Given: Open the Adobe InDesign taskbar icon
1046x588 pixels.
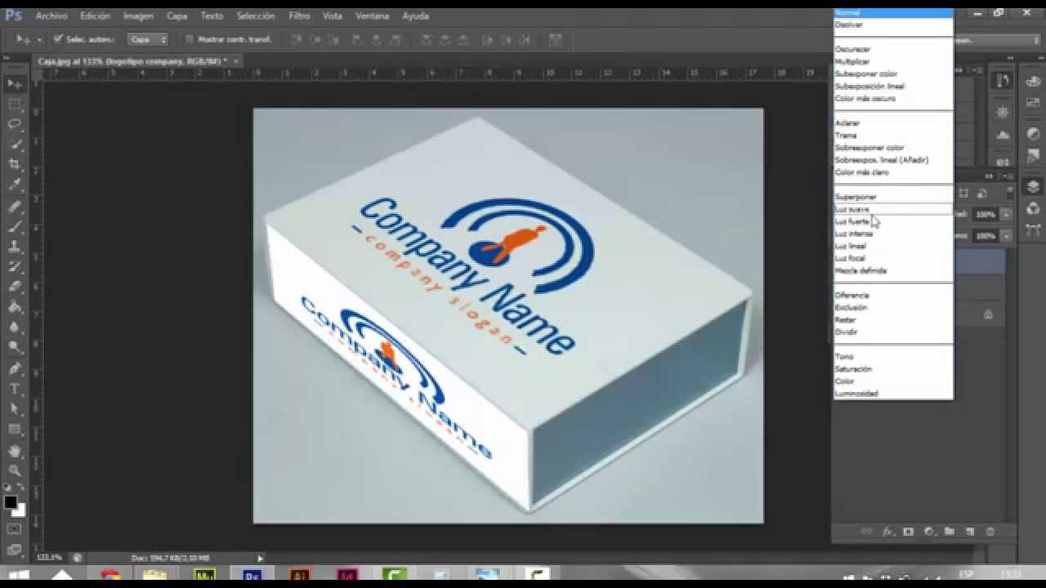Looking at the screenshot, I should (x=349, y=575).
